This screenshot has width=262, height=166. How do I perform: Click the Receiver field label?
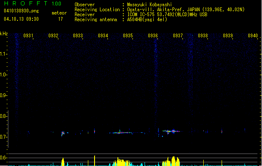point(85,15)
